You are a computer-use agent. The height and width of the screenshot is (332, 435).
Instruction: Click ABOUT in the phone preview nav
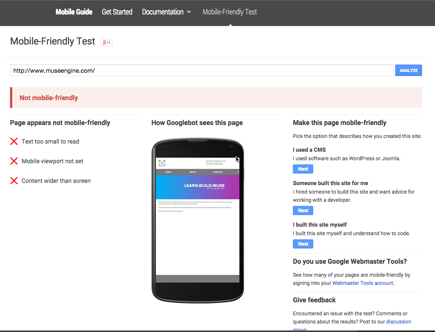pos(193,172)
